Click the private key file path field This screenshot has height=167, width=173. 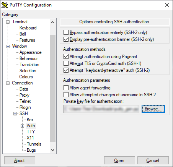101,109
